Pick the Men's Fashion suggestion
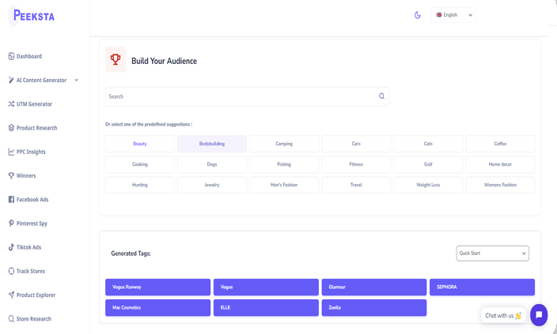This screenshot has height=334, width=557. coord(284,185)
